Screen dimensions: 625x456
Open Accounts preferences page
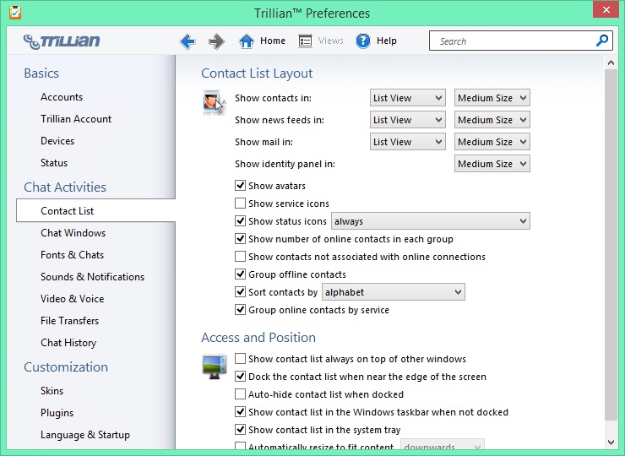coord(62,97)
